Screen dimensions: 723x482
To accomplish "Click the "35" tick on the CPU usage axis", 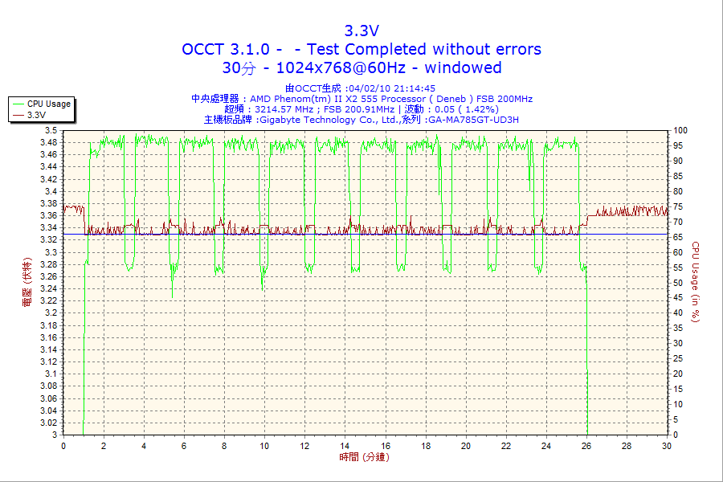I will [x=678, y=329].
